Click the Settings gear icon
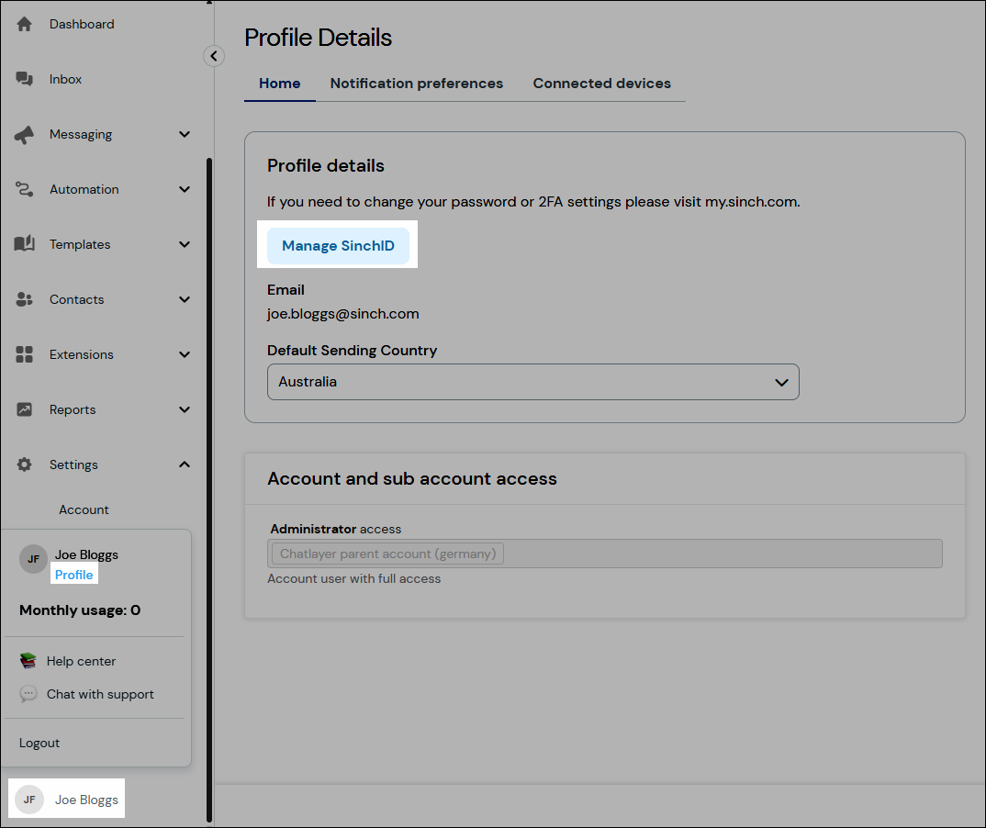986x828 pixels. (x=25, y=464)
